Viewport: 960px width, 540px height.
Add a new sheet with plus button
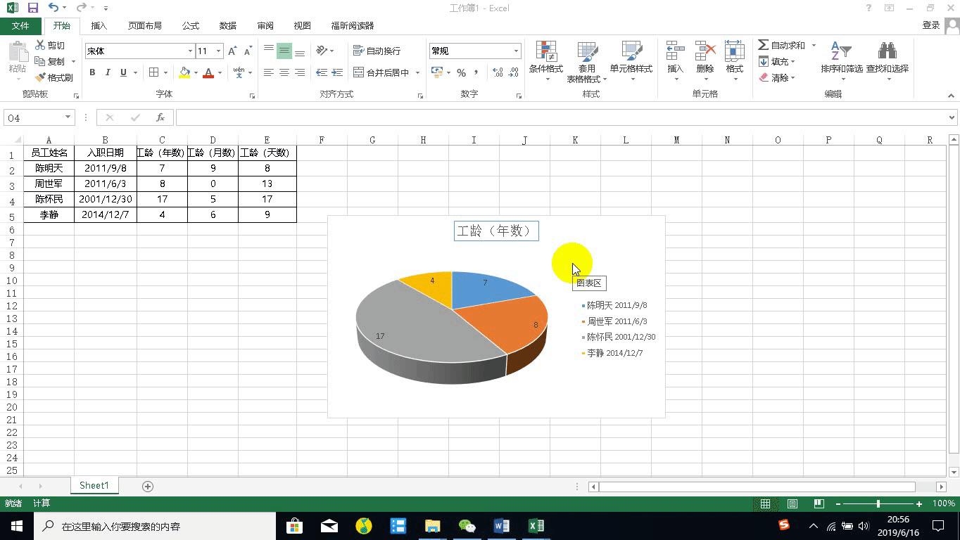click(x=148, y=486)
